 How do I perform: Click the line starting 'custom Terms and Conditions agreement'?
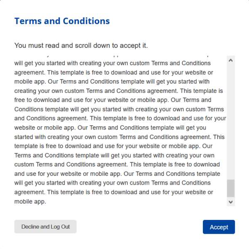pos(117,164)
